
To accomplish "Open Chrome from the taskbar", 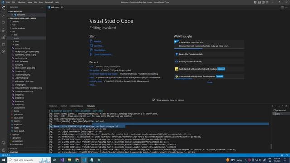I will tap(77, 160).
